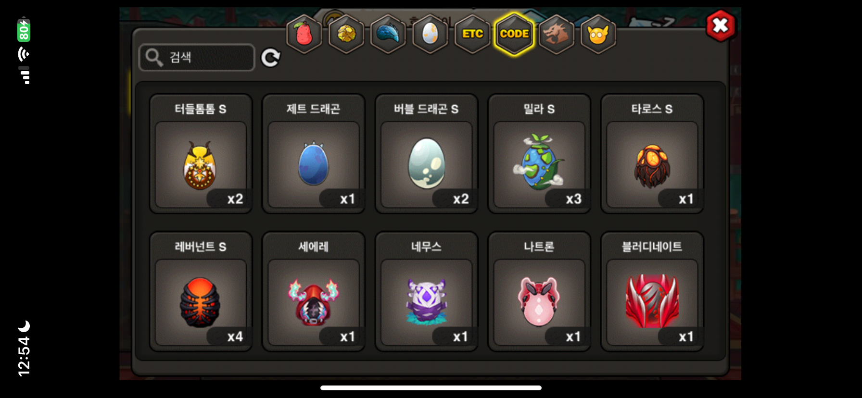Tap the 타로스 S lava egg
862x398 pixels.
[x=652, y=154]
